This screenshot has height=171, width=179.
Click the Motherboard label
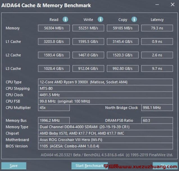(x=17, y=140)
